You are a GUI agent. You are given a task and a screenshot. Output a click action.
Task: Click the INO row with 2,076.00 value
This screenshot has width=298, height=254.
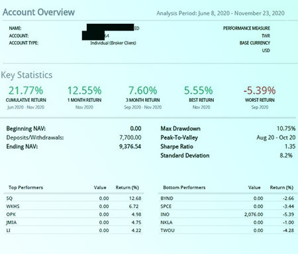pyautogui.click(x=227, y=214)
